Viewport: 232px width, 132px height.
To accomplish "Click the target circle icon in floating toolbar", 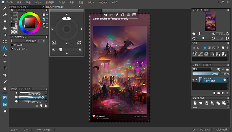I will (128, 15).
